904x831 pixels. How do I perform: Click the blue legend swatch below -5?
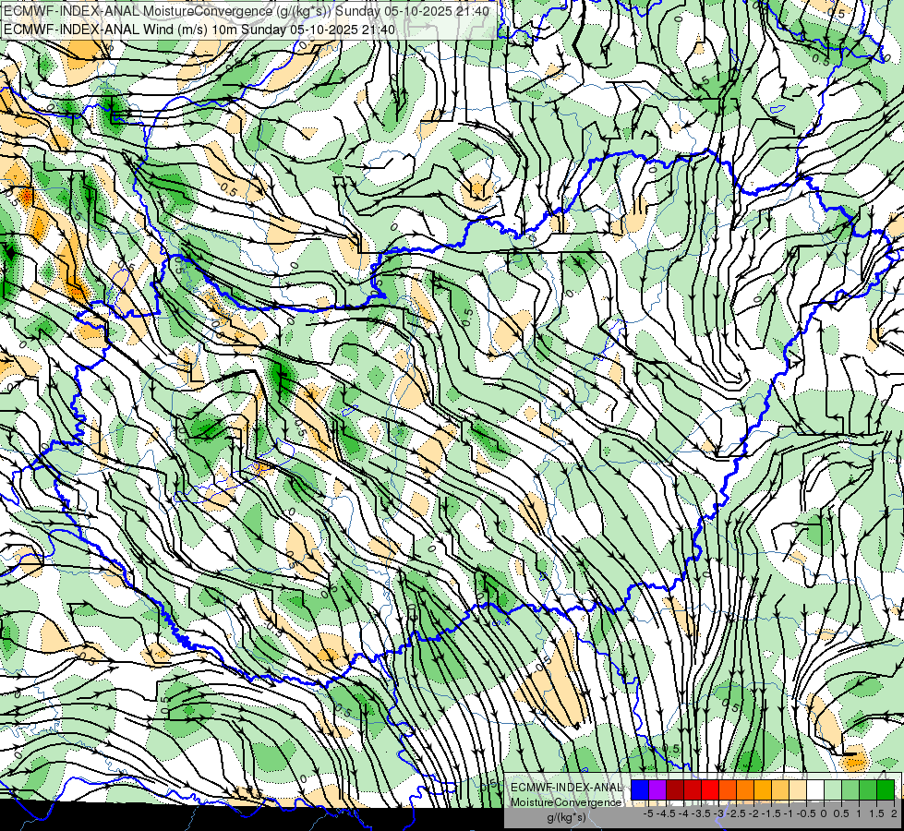pos(640,789)
